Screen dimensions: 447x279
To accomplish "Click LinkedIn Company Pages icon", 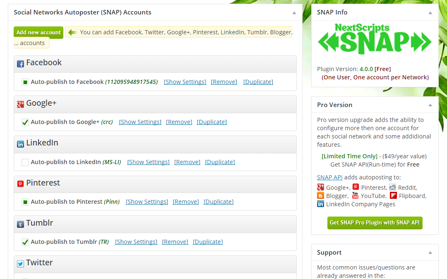I will tap(320, 204).
